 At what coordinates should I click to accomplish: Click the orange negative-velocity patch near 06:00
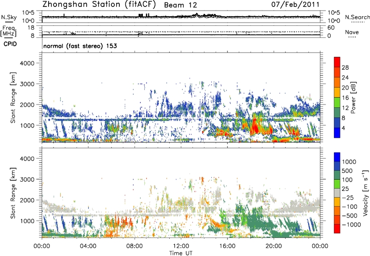click(x=109, y=232)
